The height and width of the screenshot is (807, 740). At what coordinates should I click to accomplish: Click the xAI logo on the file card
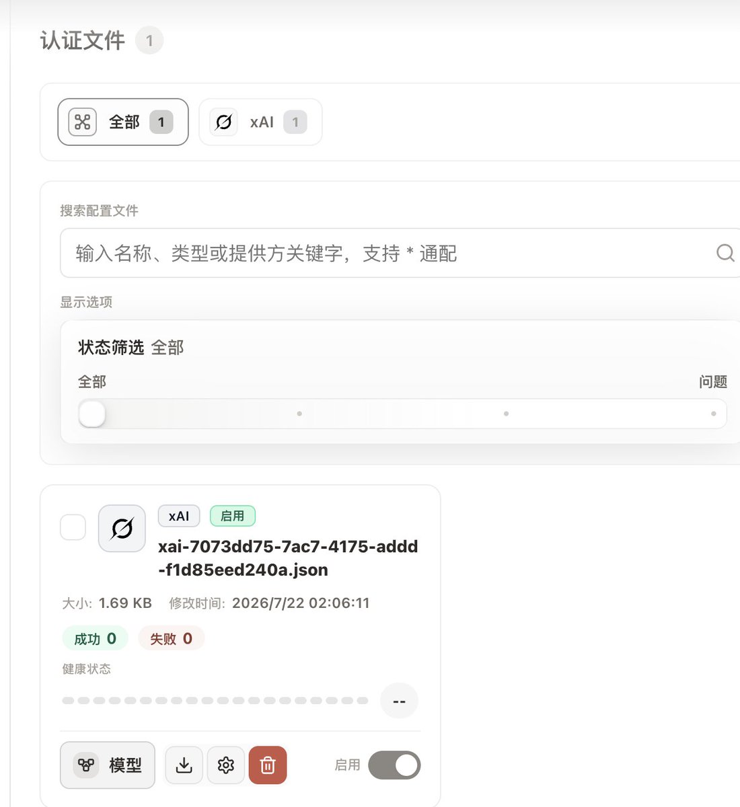[122, 529]
